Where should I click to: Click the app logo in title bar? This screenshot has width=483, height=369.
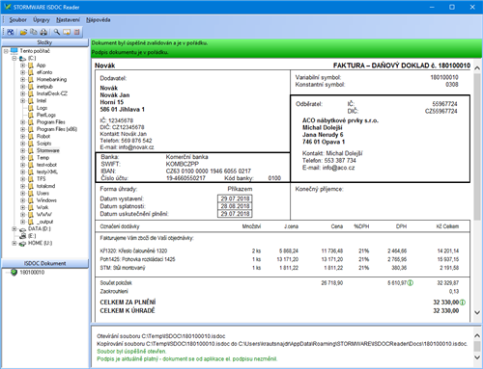(x=8, y=7)
